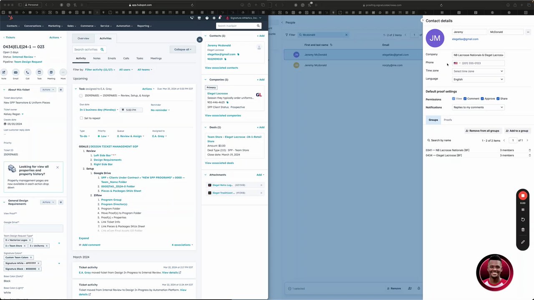Delete 0341 NB Lacrosse Nationals group trash icon
The image size is (534, 300).
tap(530, 150)
